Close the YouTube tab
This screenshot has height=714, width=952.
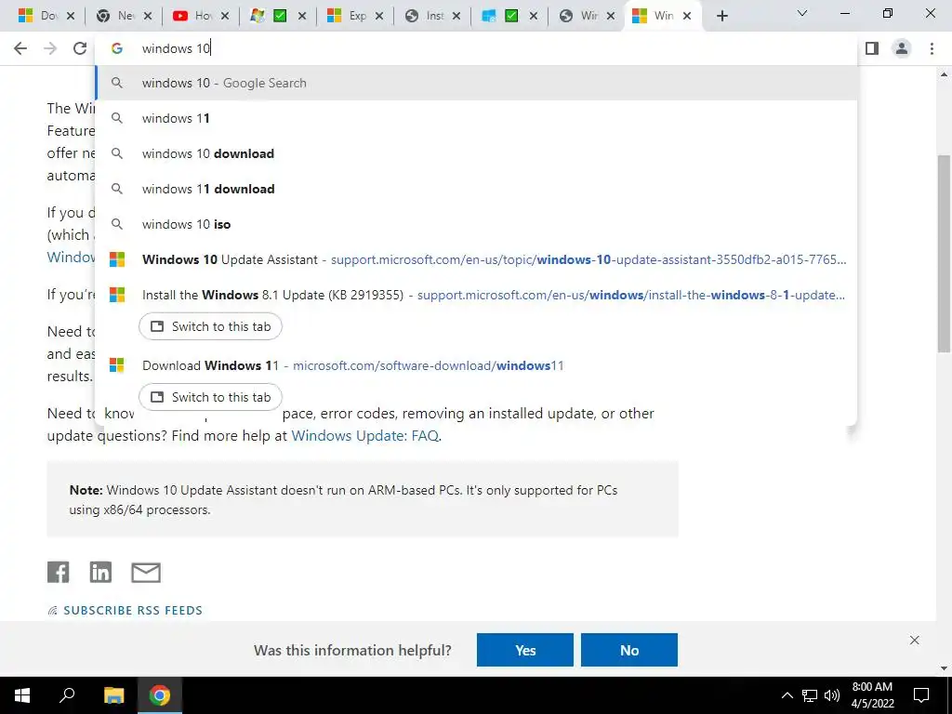[x=225, y=17]
